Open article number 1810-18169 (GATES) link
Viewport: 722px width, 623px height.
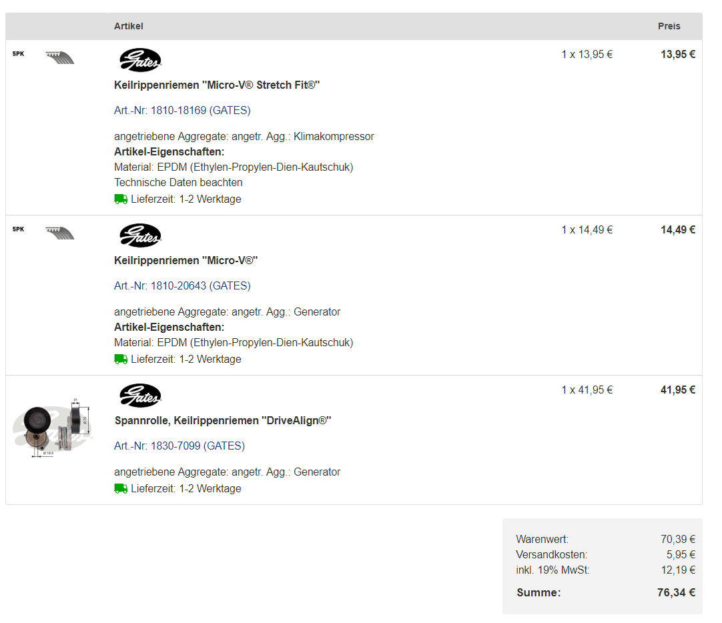182,110
